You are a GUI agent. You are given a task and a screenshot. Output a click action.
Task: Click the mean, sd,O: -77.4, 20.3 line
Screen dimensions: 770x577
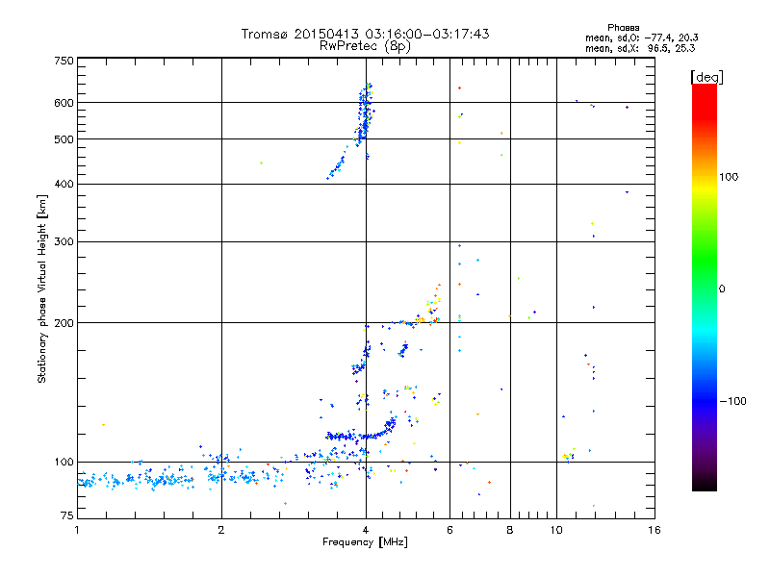point(641,38)
